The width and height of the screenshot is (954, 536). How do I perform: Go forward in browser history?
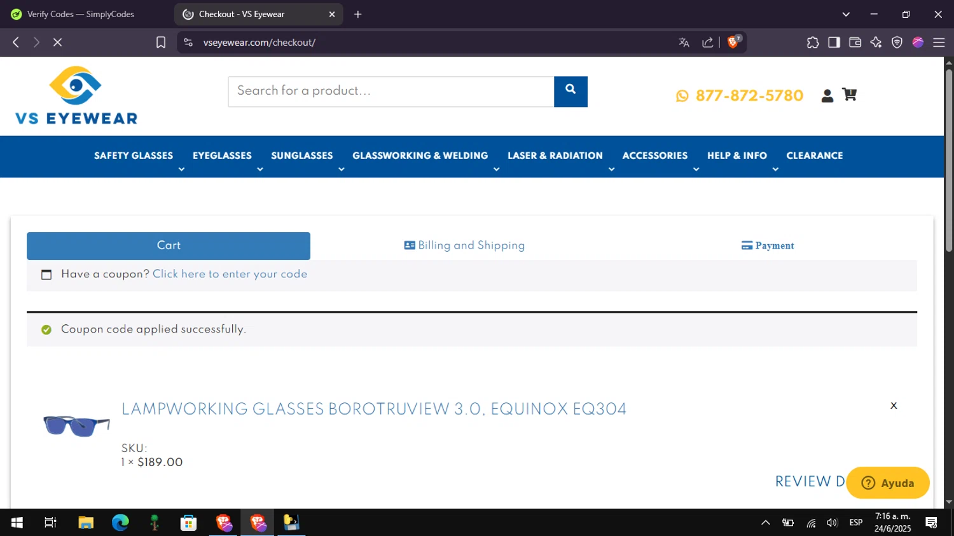click(x=36, y=42)
